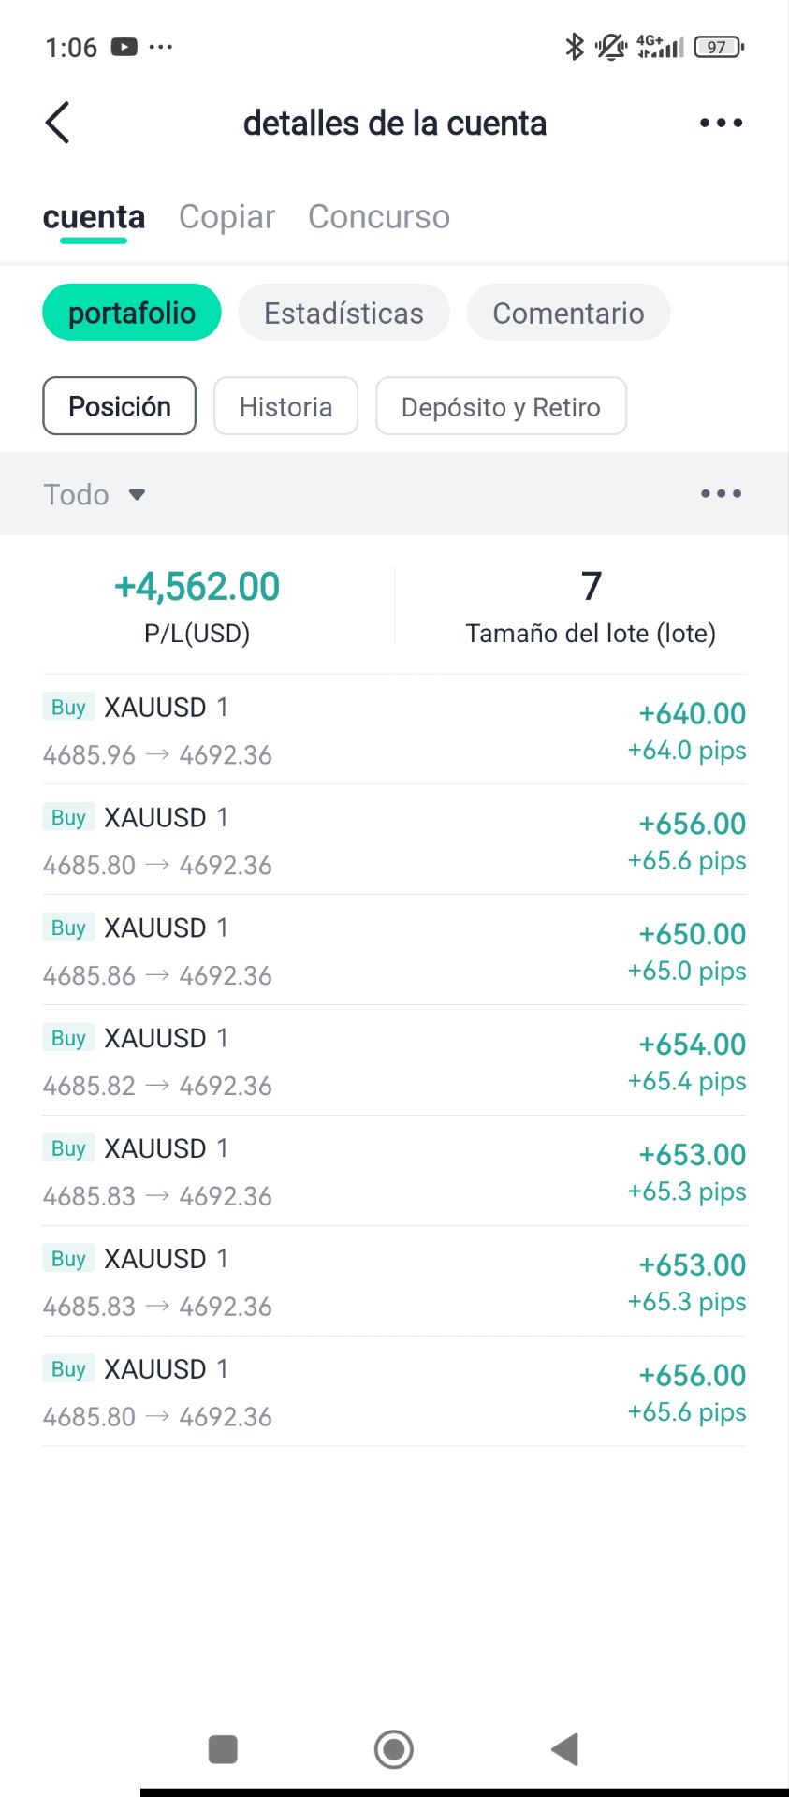Tap the back arrow icon
789x1797 pixels.
tap(58, 123)
